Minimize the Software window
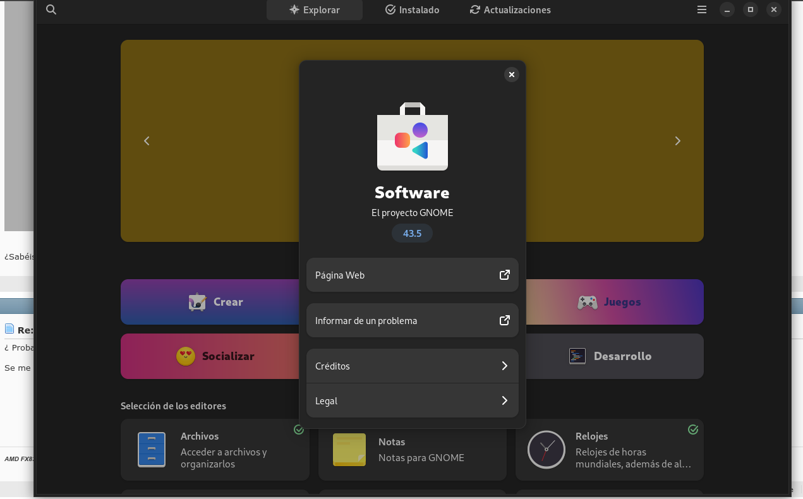 click(x=727, y=10)
